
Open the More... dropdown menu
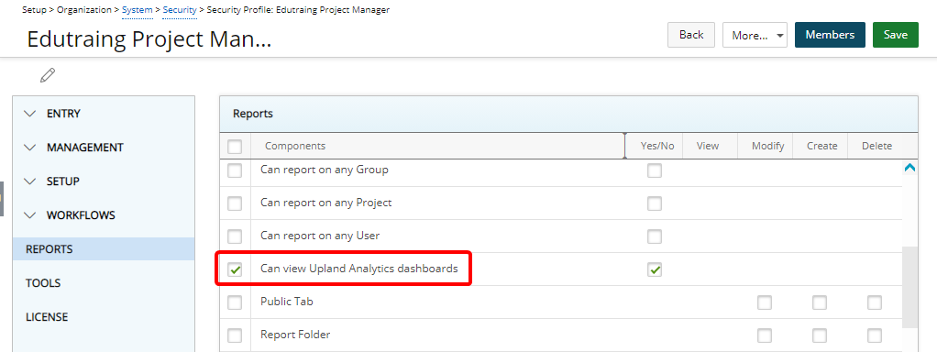tap(755, 35)
